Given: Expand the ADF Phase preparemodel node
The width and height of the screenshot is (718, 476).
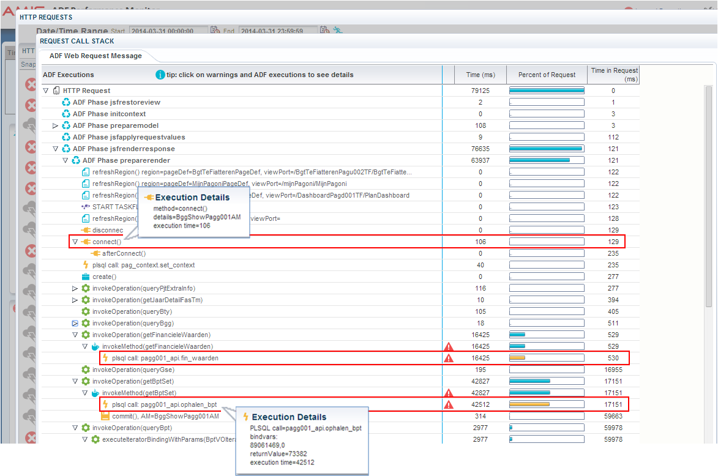Looking at the screenshot, I should 54,125.
